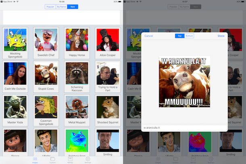Pick the Scheming Raccoon template in the left screen
246x164 pixels.
point(77,77)
